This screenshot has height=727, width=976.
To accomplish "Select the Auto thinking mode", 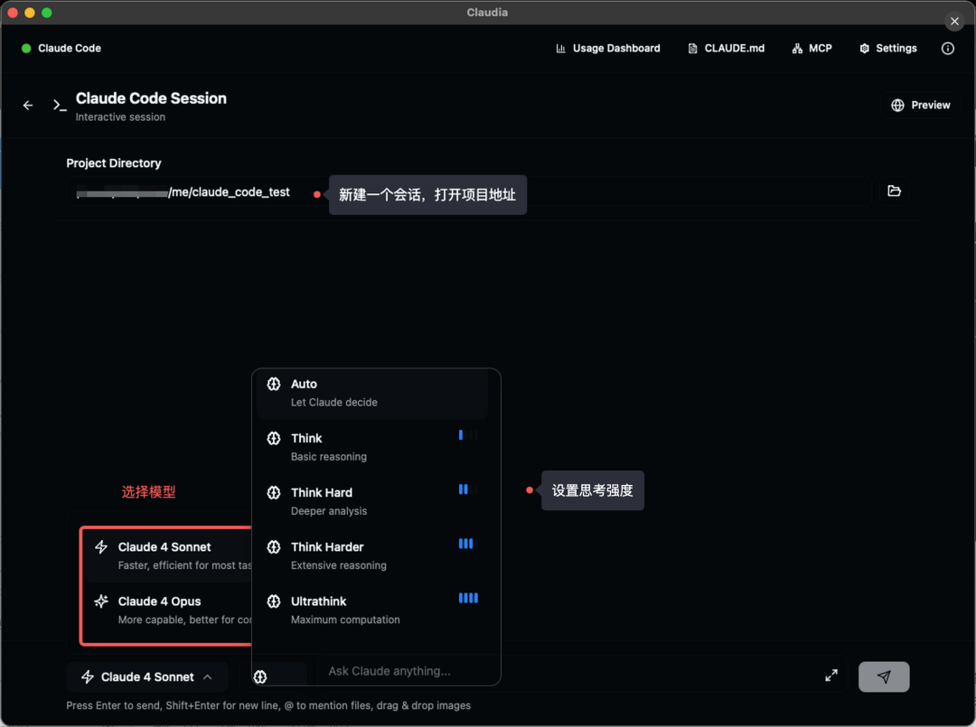I will (x=372, y=393).
